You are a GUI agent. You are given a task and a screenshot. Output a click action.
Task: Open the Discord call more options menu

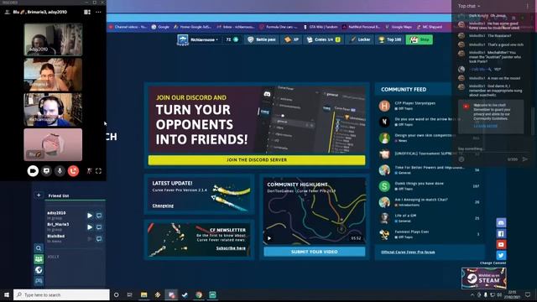99,12
